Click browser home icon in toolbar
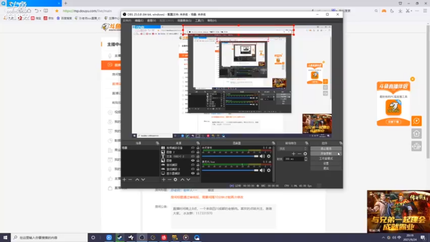430x242 pixels. (x=29, y=11)
